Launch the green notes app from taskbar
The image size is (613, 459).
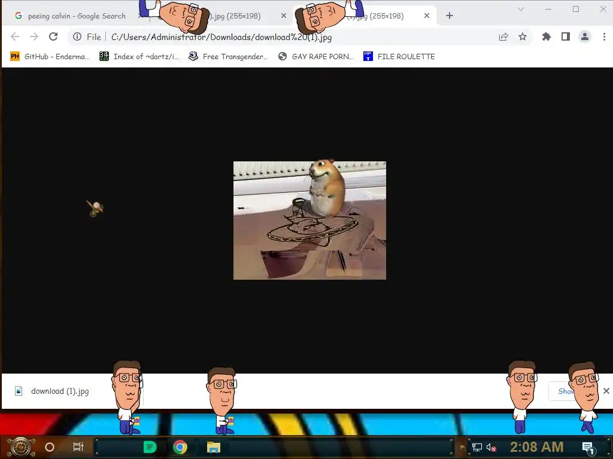[x=150, y=447]
